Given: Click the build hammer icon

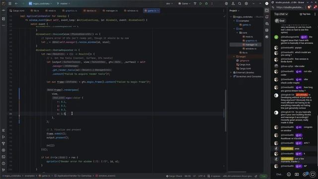Looking at the screenshot, I should click(x=195, y=3).
